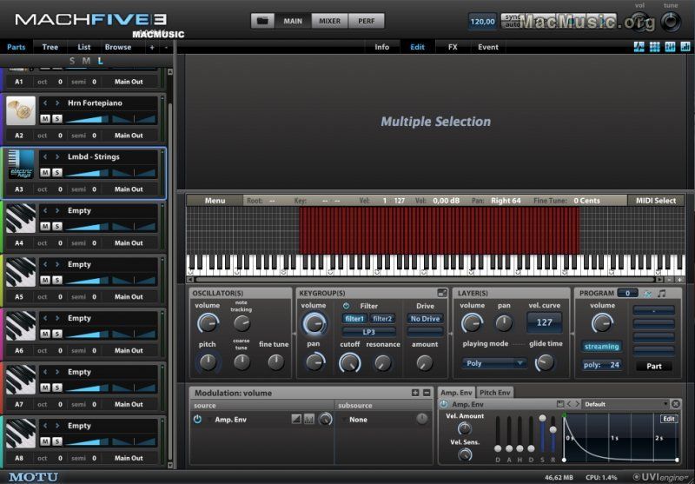Open the No Drive dropdown
This screenshot has width=695, height=484.
click(425, 319)
